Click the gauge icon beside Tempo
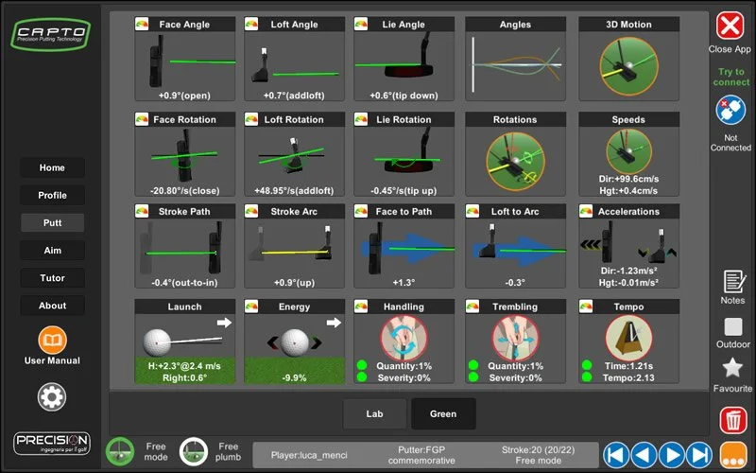Screen dimensions: 756x473 click(x=586, y=307)
